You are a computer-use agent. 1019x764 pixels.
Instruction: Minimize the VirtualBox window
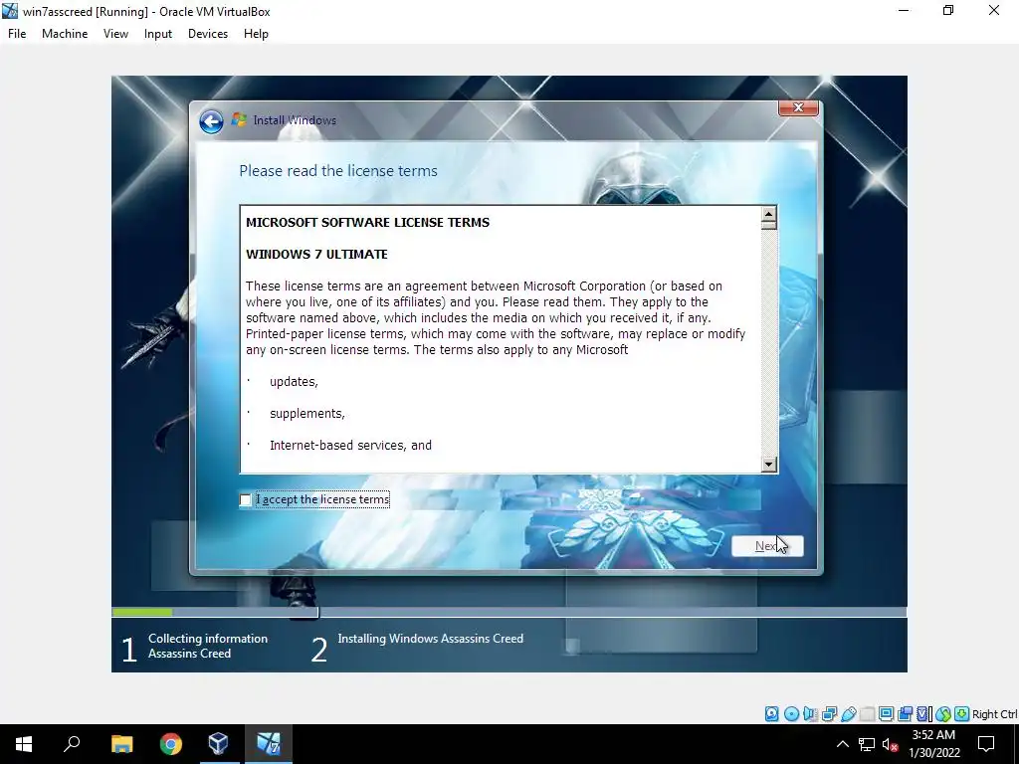pos(904,10)
